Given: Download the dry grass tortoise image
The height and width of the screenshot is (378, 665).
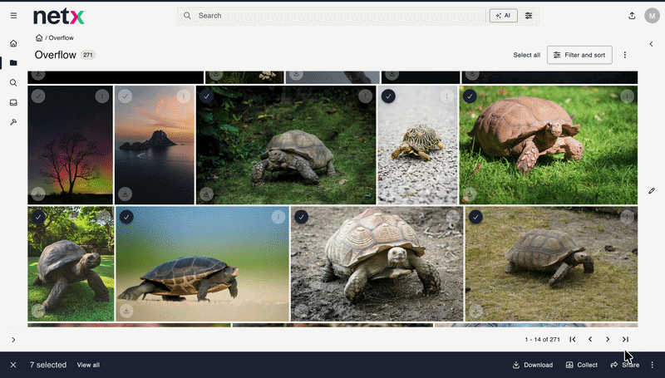Looking at the screenshot, I should [x=475, y=311].
